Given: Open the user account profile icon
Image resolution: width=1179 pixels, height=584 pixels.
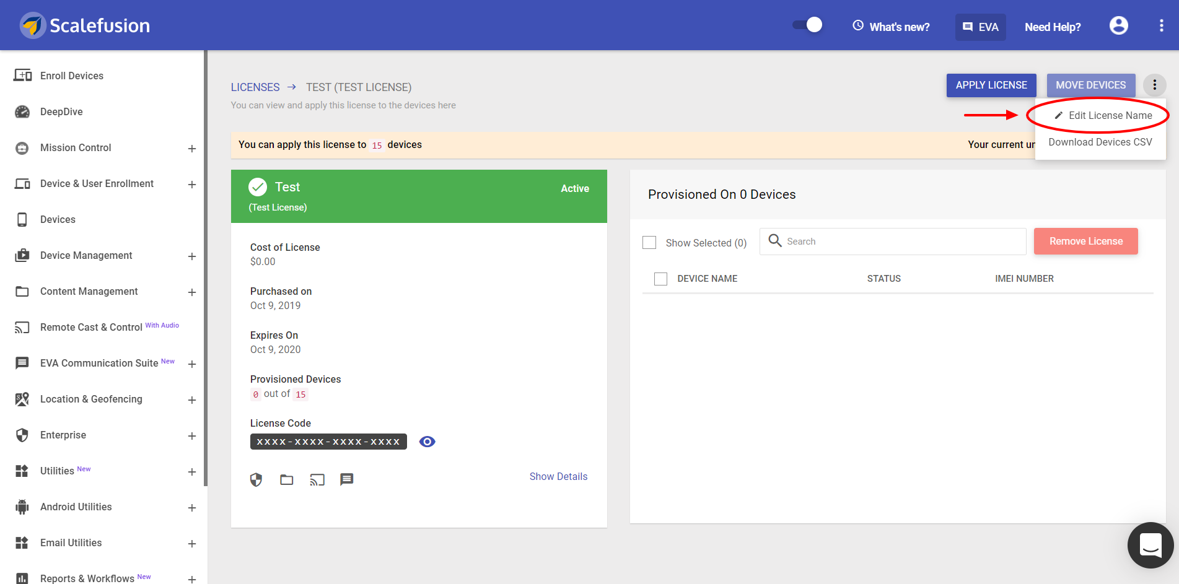Looking at the screenshot, I should pos(1119,25).
